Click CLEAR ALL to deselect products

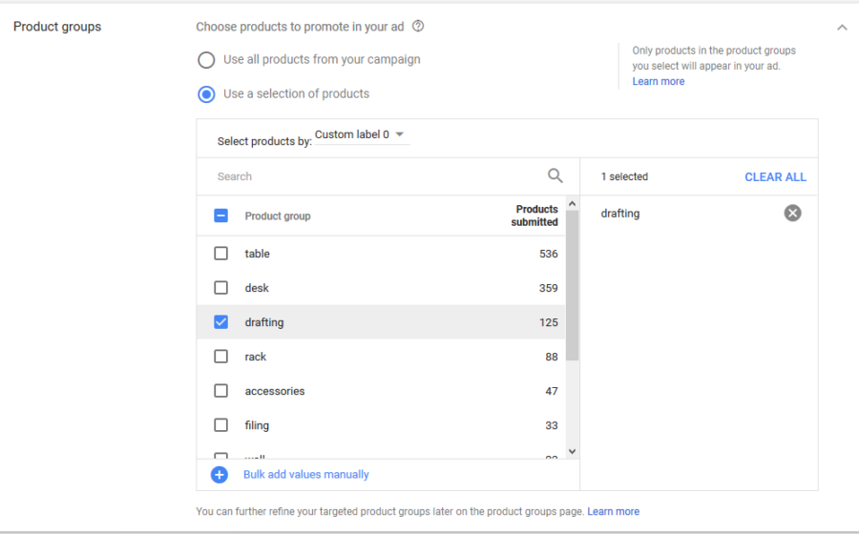(775, 177)
